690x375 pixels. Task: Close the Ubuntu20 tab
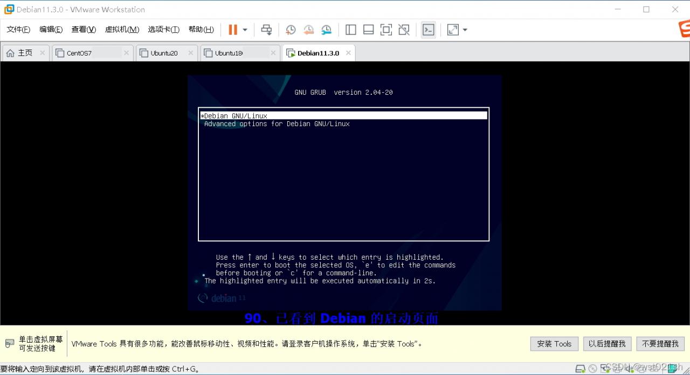click(190, 53)
